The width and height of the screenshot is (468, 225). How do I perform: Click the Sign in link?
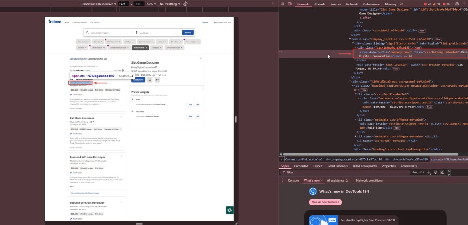coord(205,22)
